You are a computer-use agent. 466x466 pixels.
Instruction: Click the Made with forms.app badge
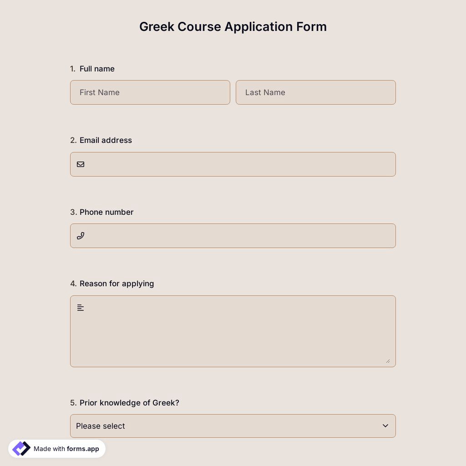(x=57, y=448)
